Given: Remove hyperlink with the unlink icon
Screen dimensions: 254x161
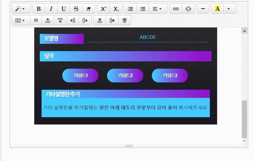Looking at the screenshot, I should 188,8.
